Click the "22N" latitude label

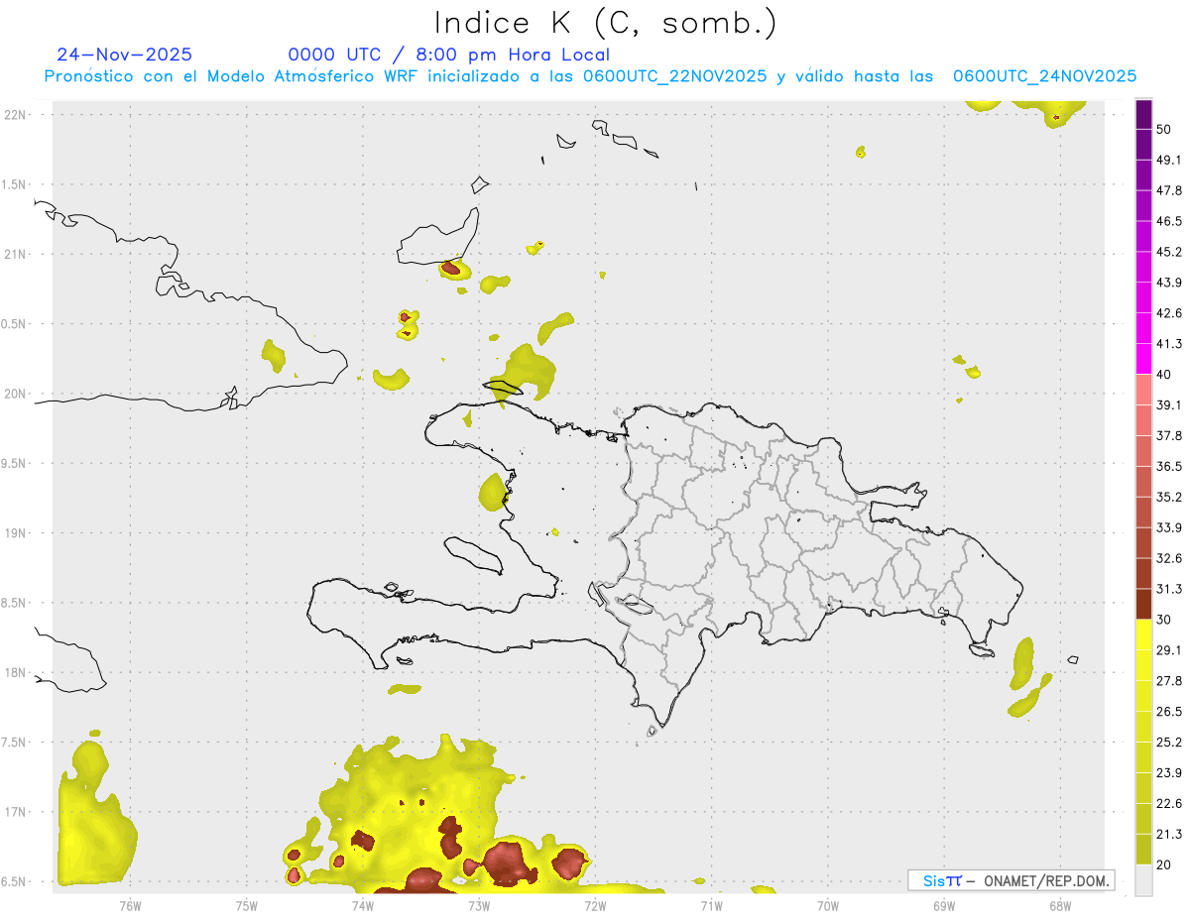tap(17, 115)
